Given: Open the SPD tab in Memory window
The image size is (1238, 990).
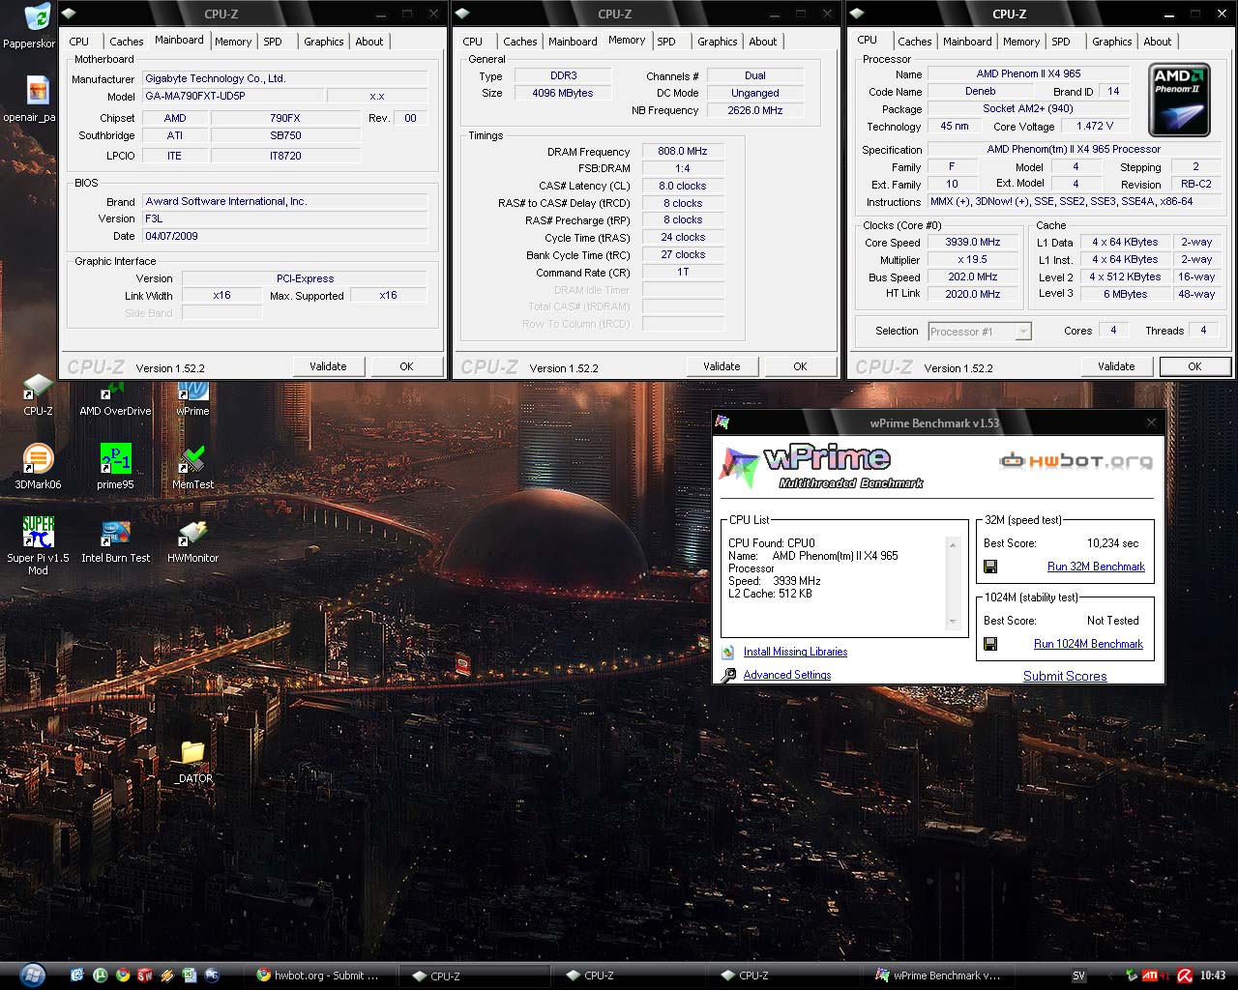Looking at the screenshot, I should (666, 42).
